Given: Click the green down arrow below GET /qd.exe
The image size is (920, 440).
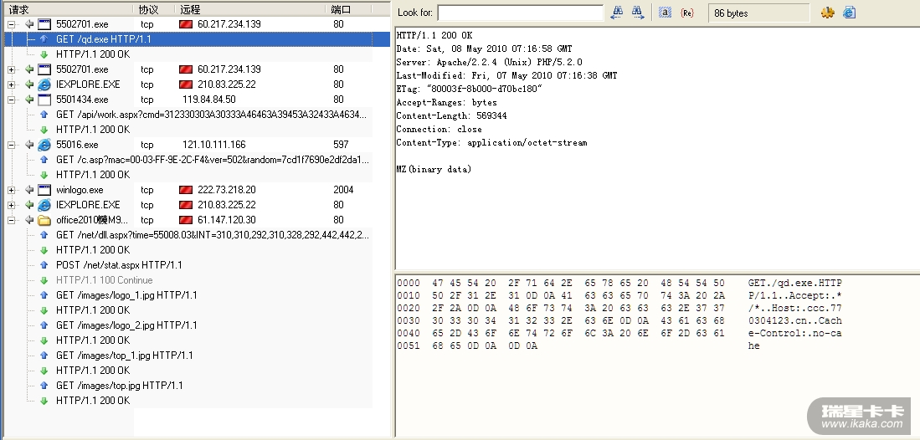Looking at the screenshot, I should tap(44, 54).
